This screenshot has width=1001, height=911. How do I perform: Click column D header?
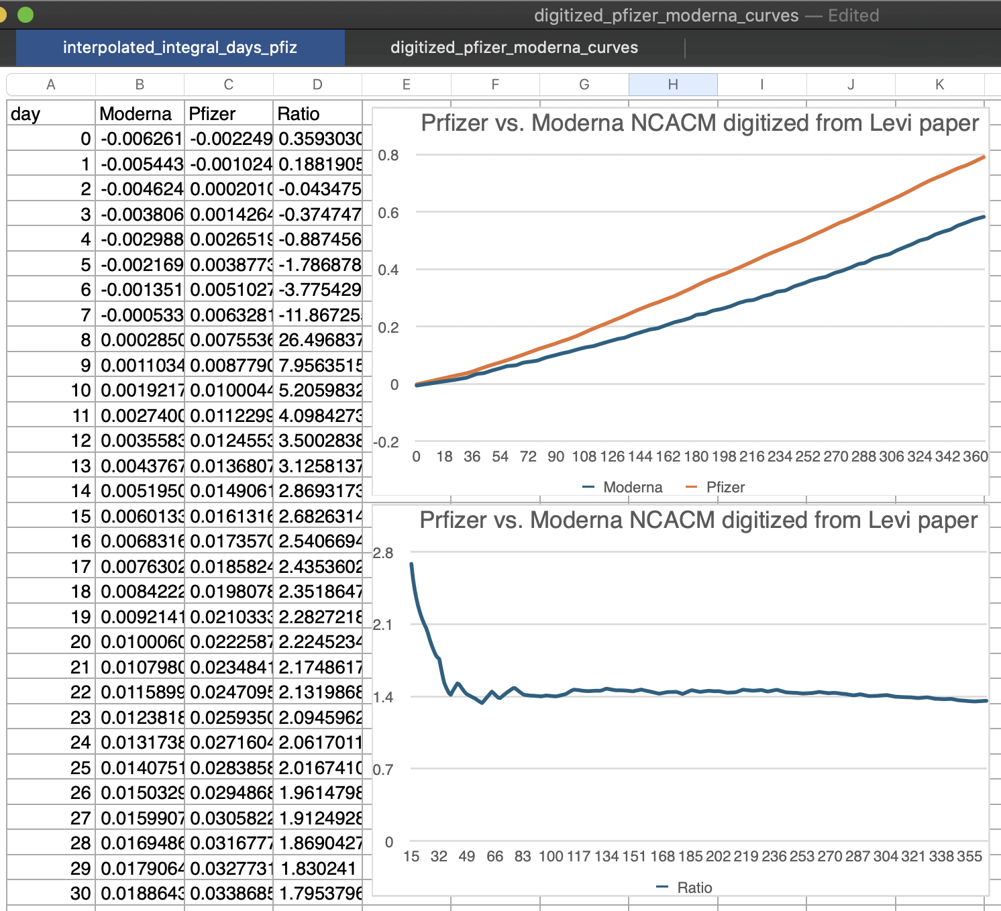coord(317,85)
